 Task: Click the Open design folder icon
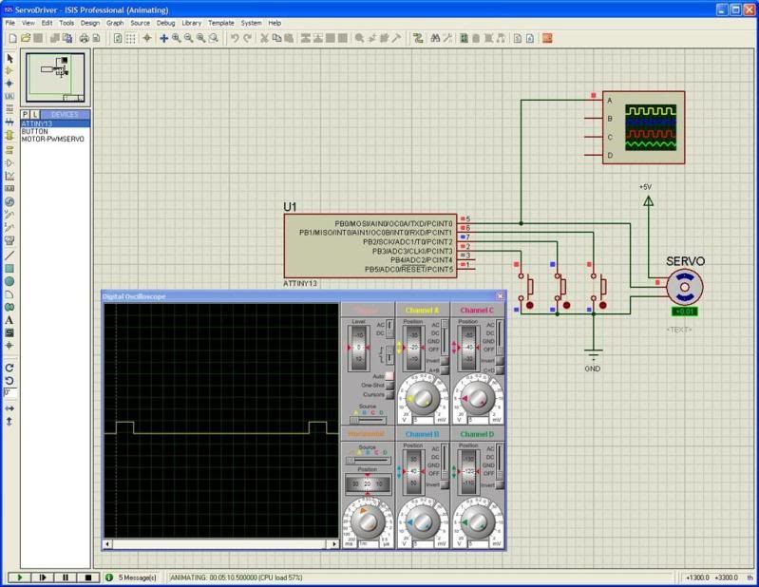(25, 38)
